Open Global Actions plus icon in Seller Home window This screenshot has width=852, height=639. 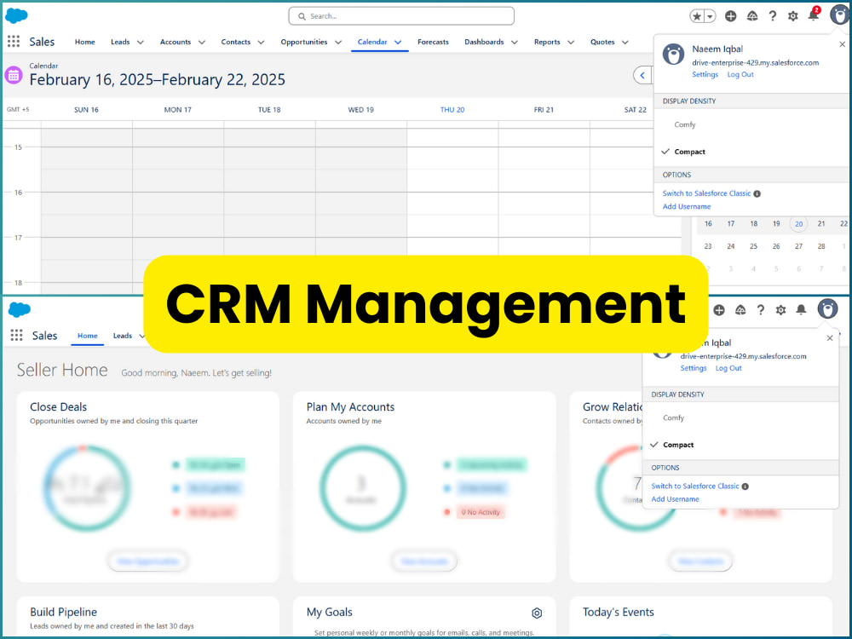click(719, 310)
